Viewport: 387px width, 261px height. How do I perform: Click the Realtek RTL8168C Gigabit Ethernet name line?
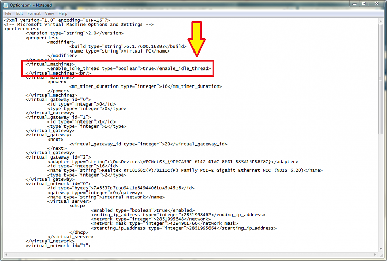click(x=185, y=170)
